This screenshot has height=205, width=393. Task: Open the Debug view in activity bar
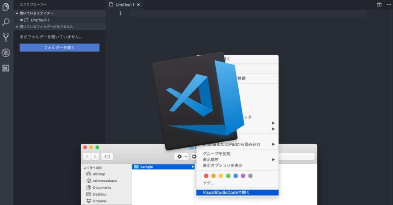coord(6,53)
